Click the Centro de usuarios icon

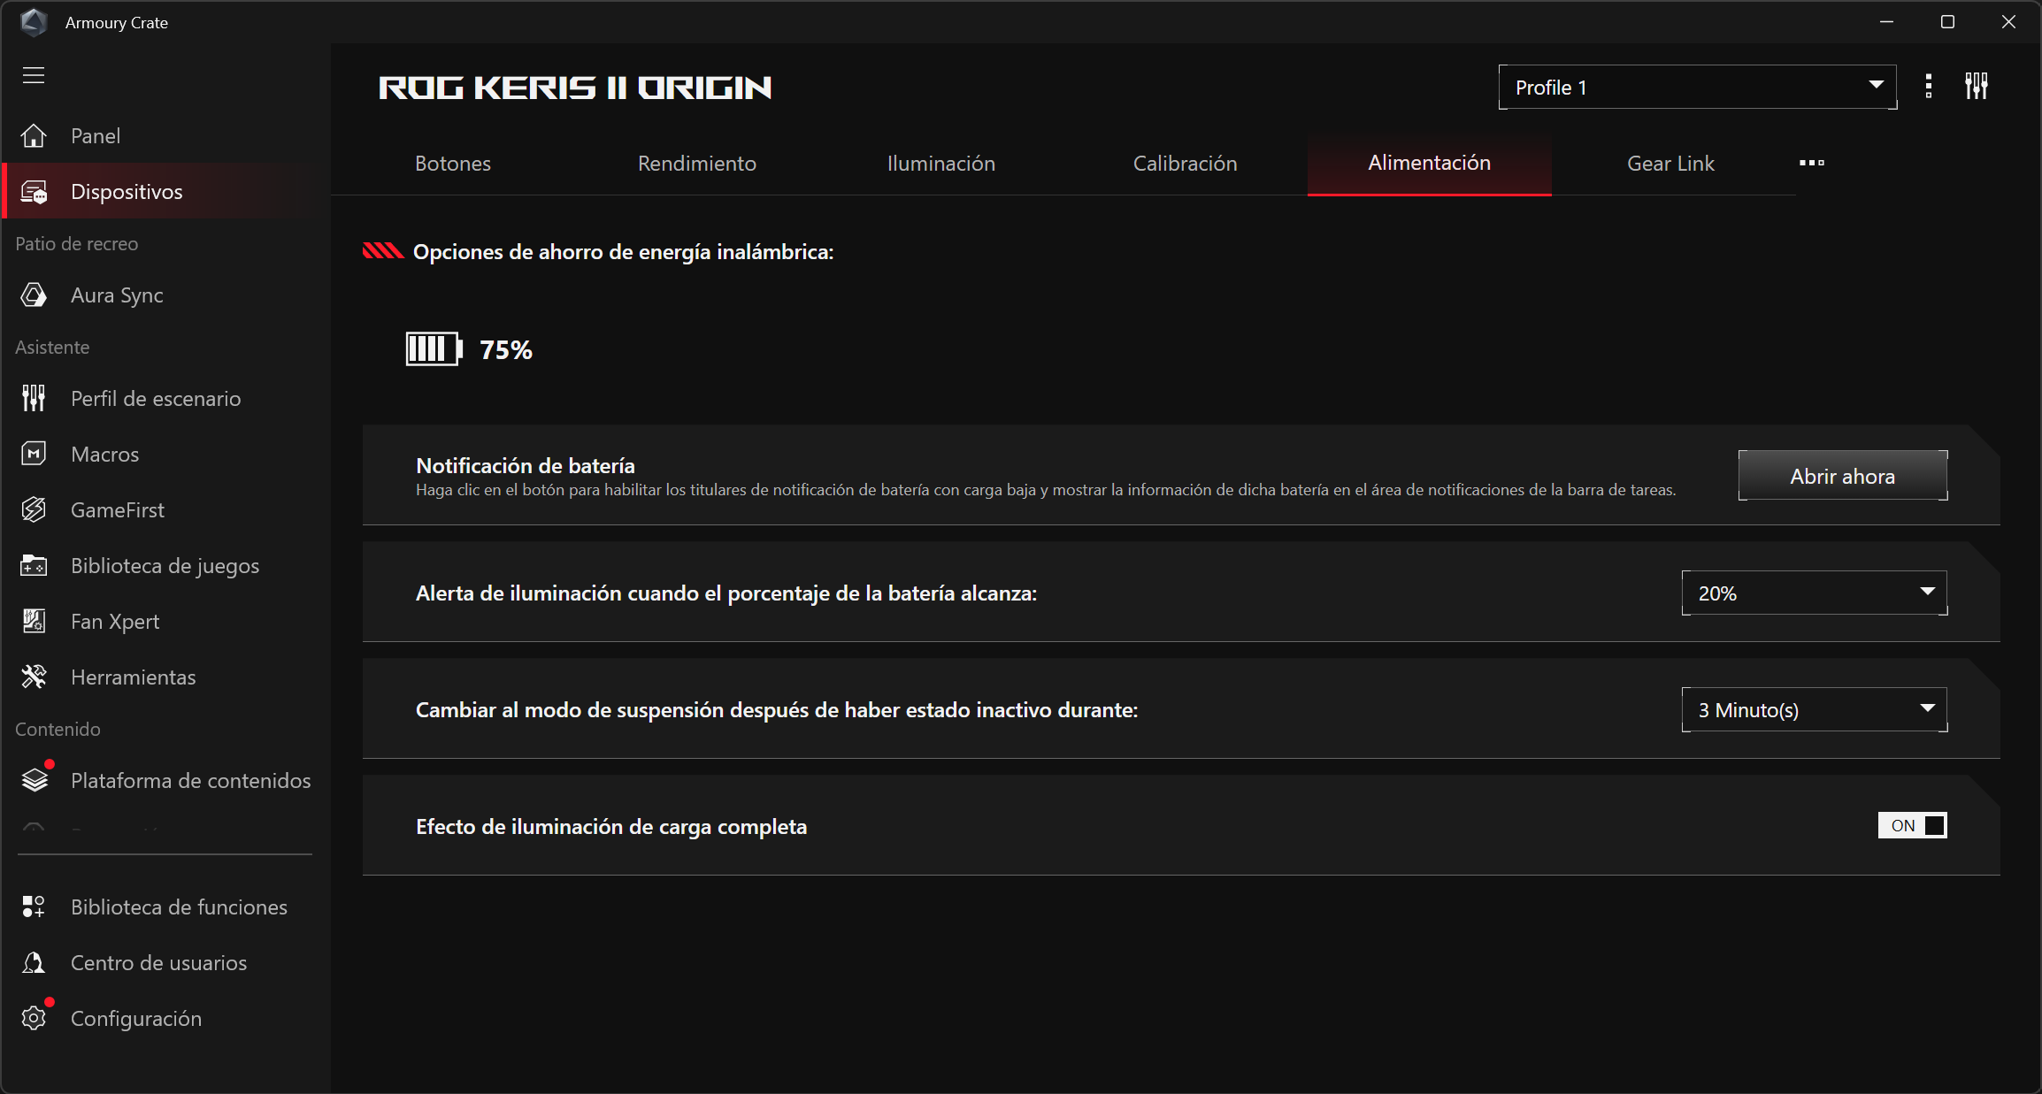coord(34,963)
